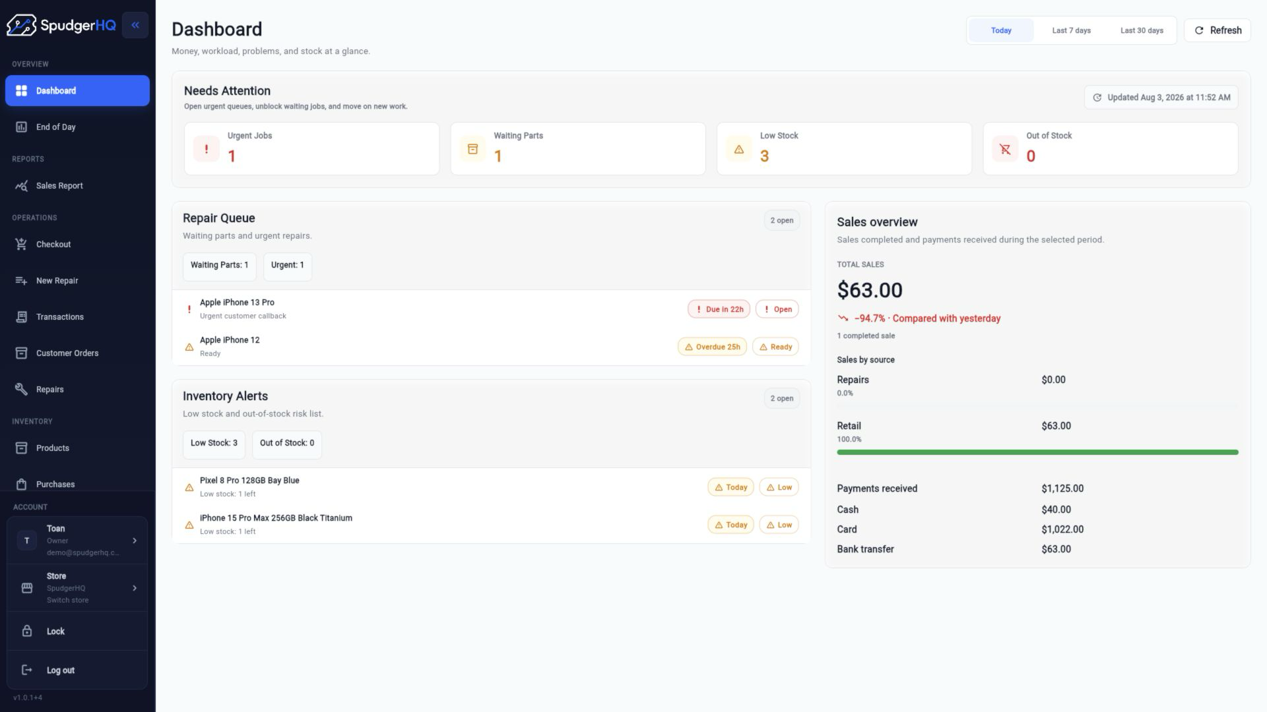Click the downward trend icon beside -94.7%

(x=843, y=318)
